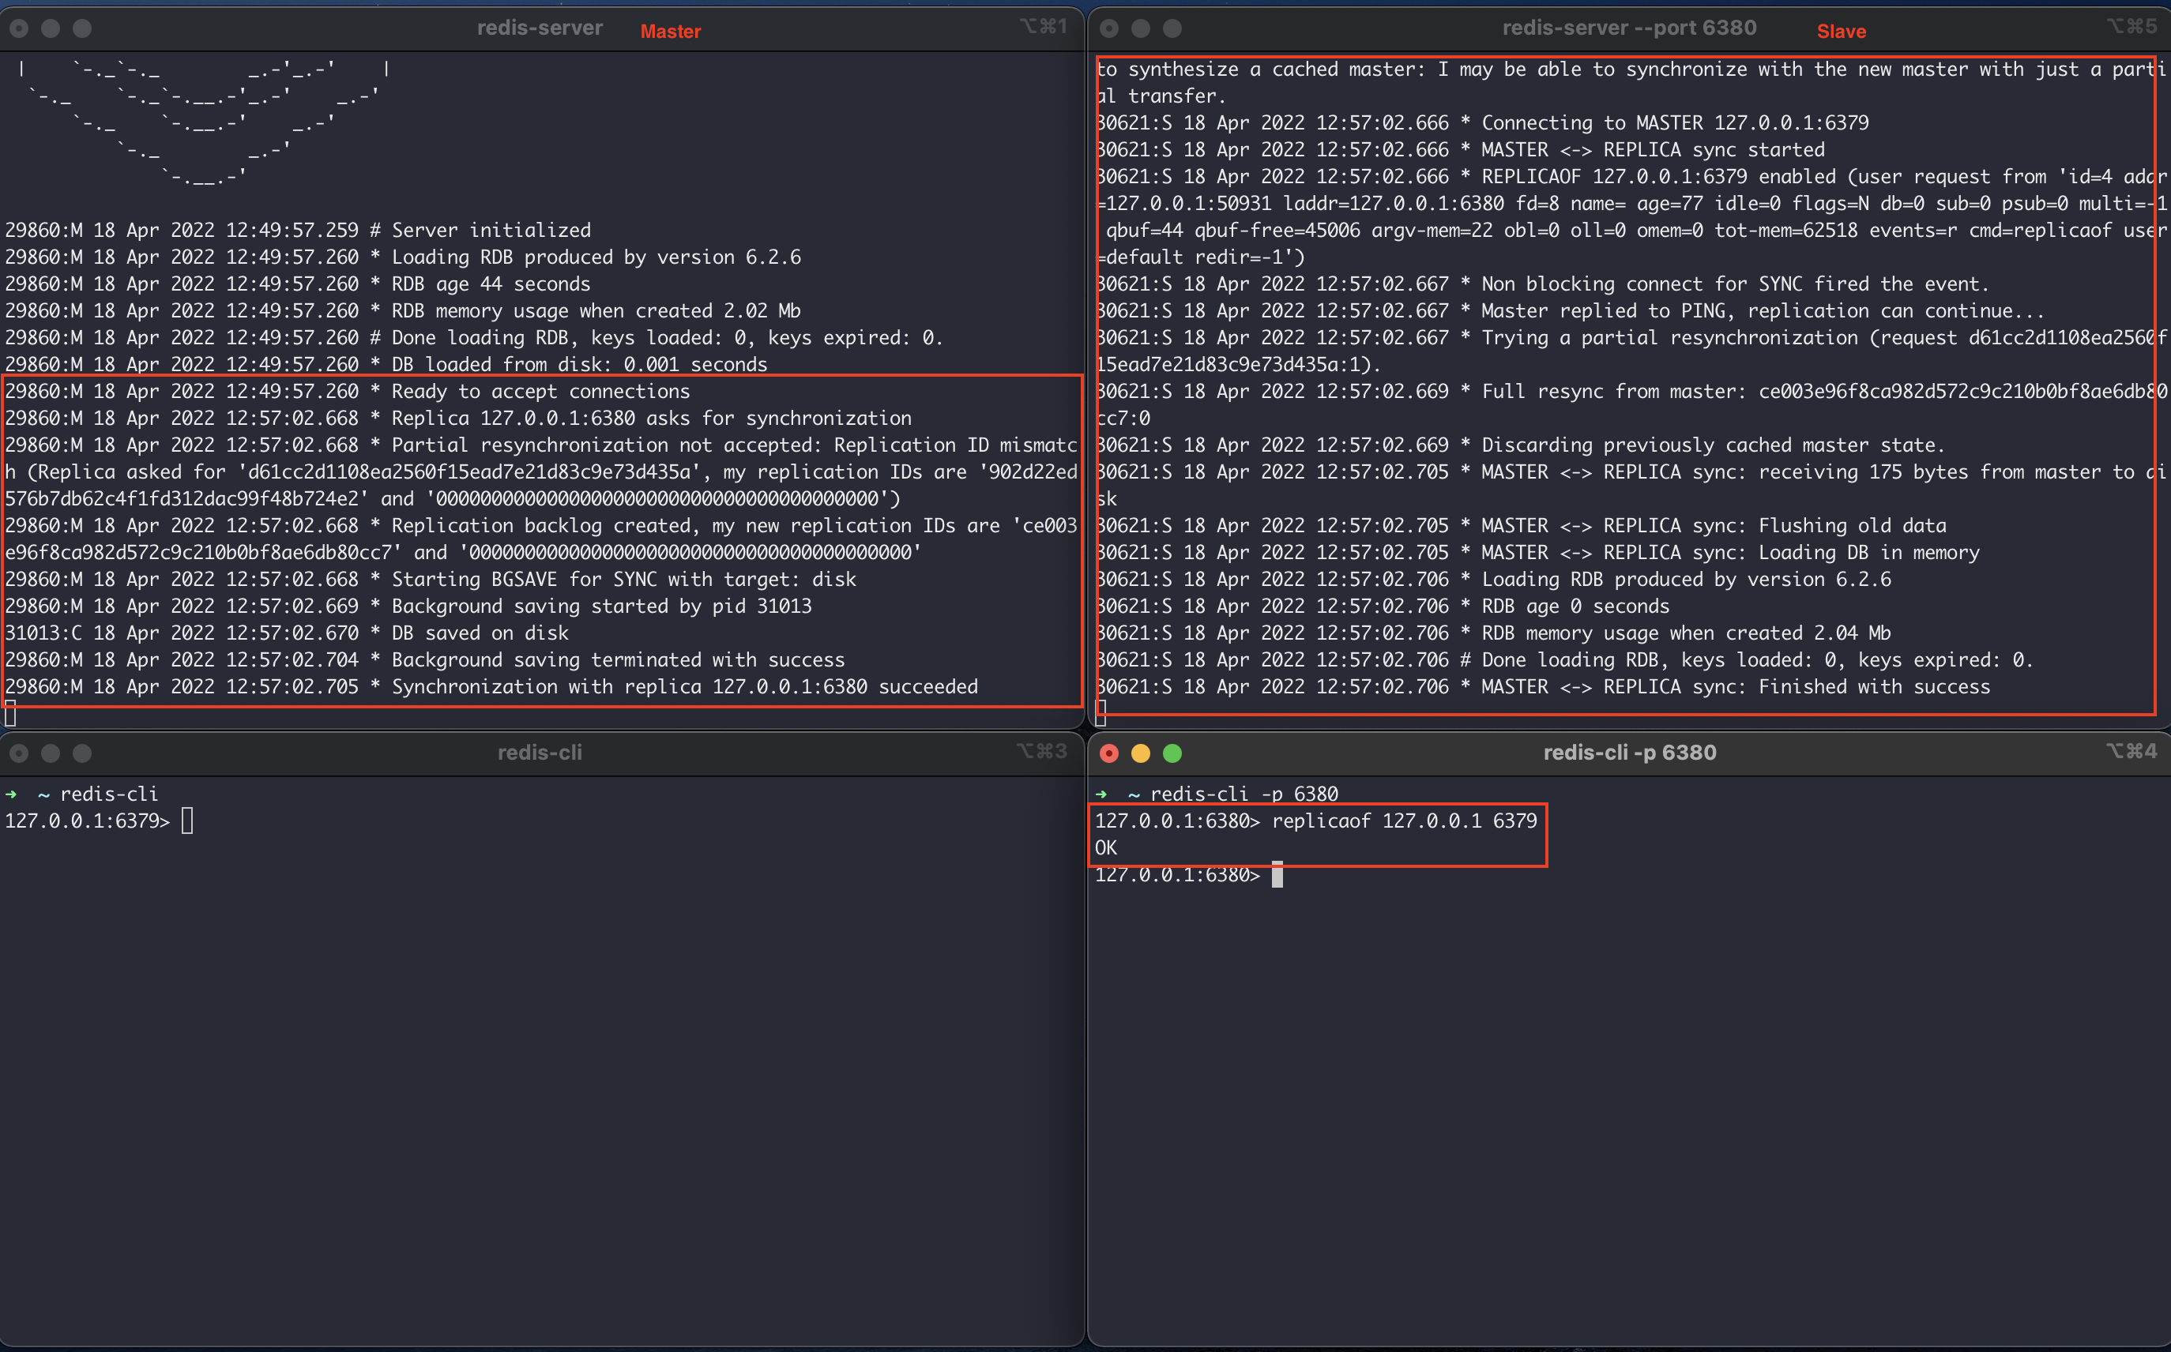Click zoom dot of redis-server master pane
The image size is (2171, 1352).
click(81, 28)
